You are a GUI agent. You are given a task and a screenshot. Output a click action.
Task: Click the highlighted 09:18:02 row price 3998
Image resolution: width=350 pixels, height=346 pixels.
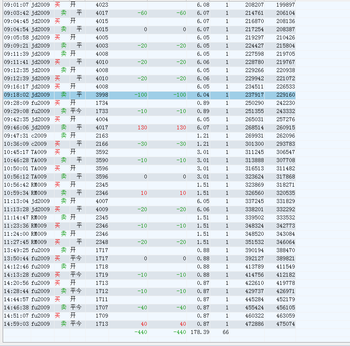[x=102, y=95]
